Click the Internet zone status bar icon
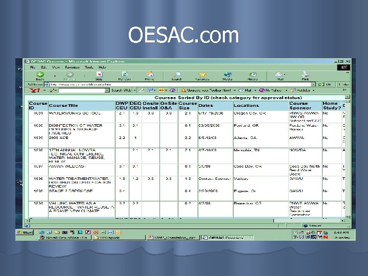Viewport: 368px width, 276px height. pyautogui.click(x=305, y=226)
